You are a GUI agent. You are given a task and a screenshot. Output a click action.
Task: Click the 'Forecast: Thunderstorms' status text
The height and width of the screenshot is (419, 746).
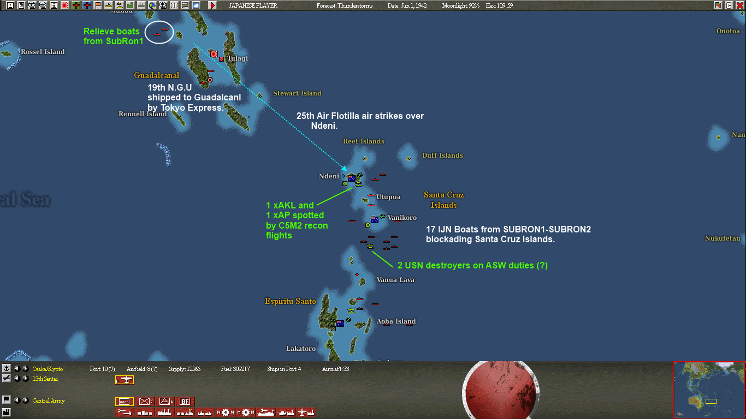coord(344,5)
